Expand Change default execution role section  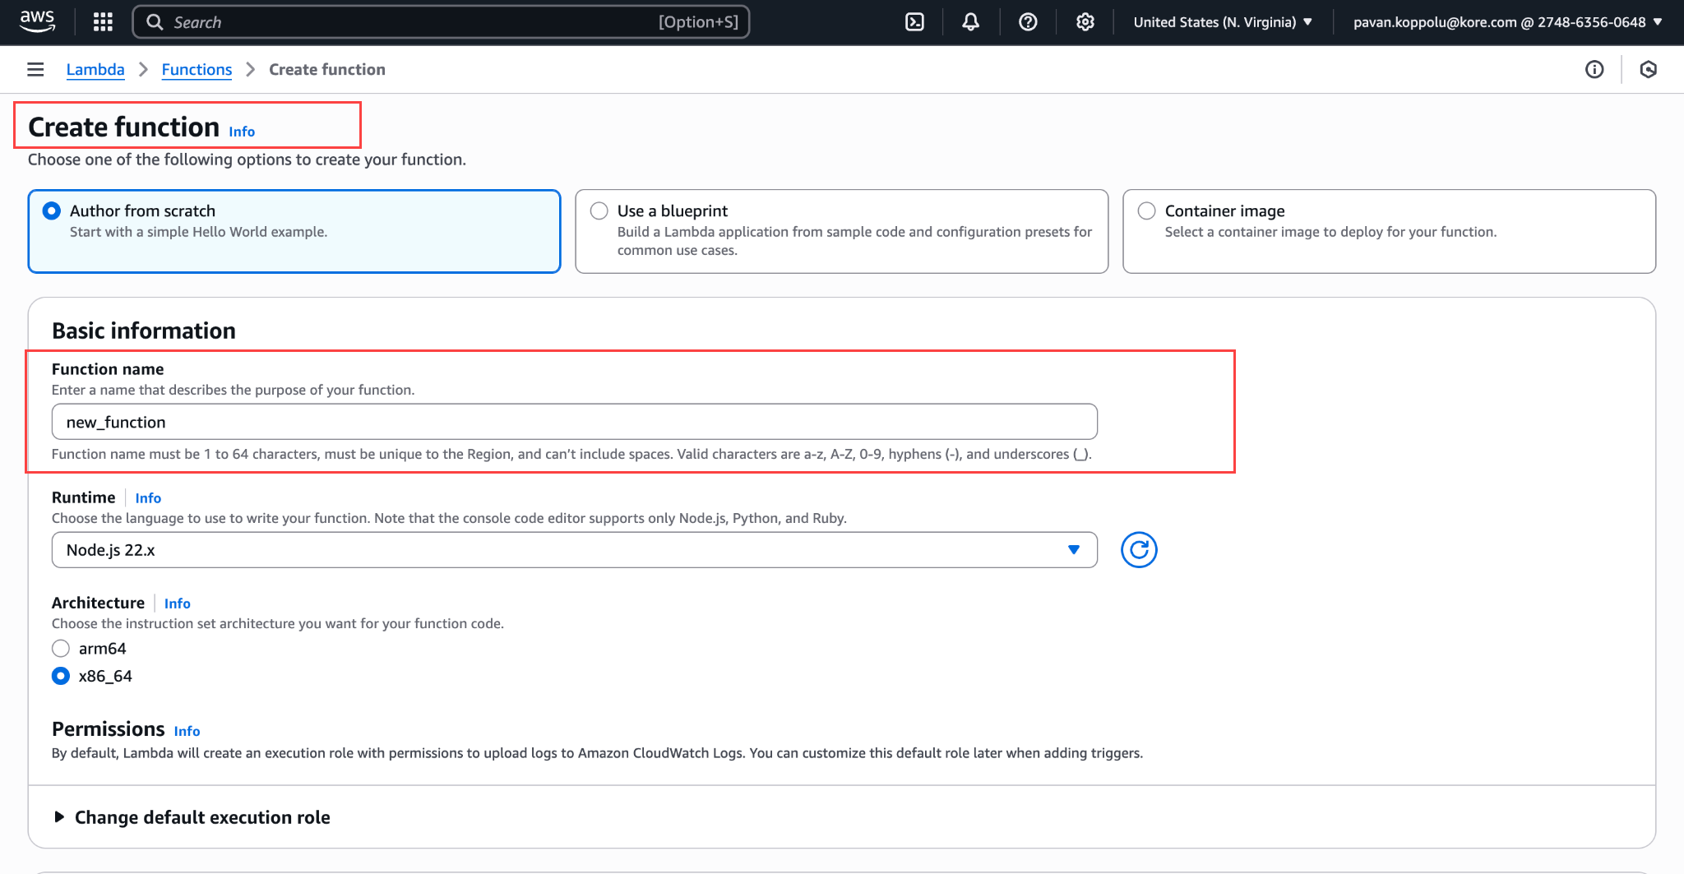(x=192, y=817)
